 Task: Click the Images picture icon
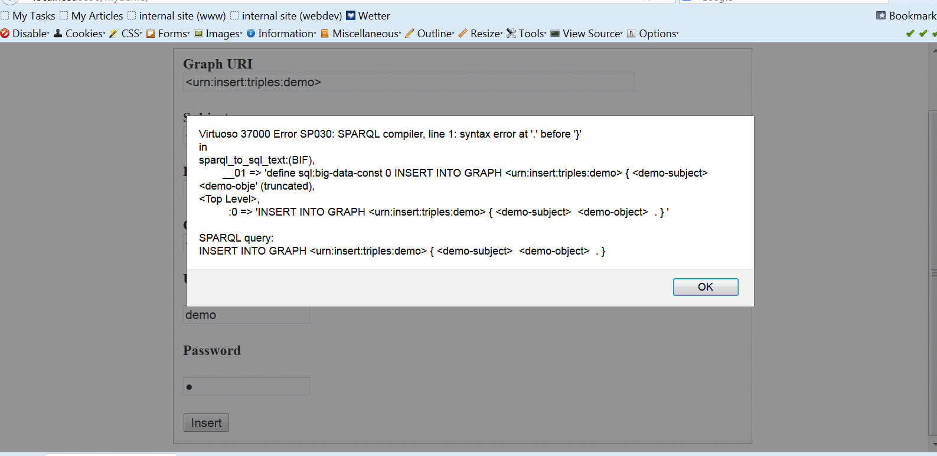(x=198, y=34)
